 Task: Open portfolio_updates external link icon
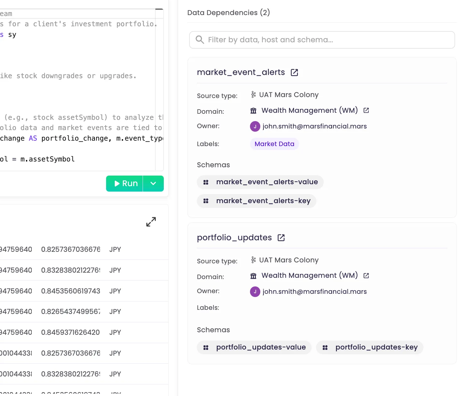[x=281, y=238]
